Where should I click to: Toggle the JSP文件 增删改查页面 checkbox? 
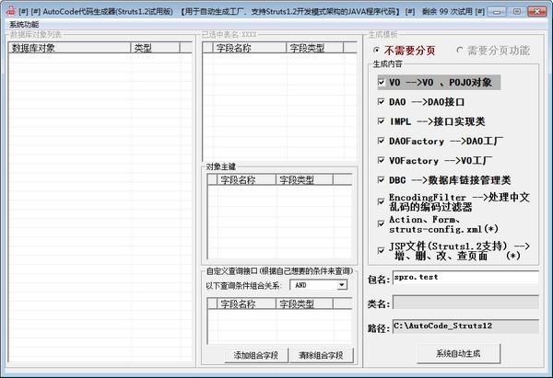pos(381,250)
